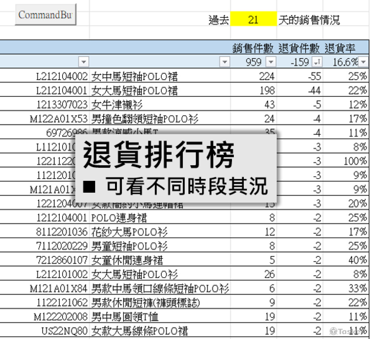The image size is (370, 339).
Task: Select the 銷售件數 header cell
Action: pos(253,48)
